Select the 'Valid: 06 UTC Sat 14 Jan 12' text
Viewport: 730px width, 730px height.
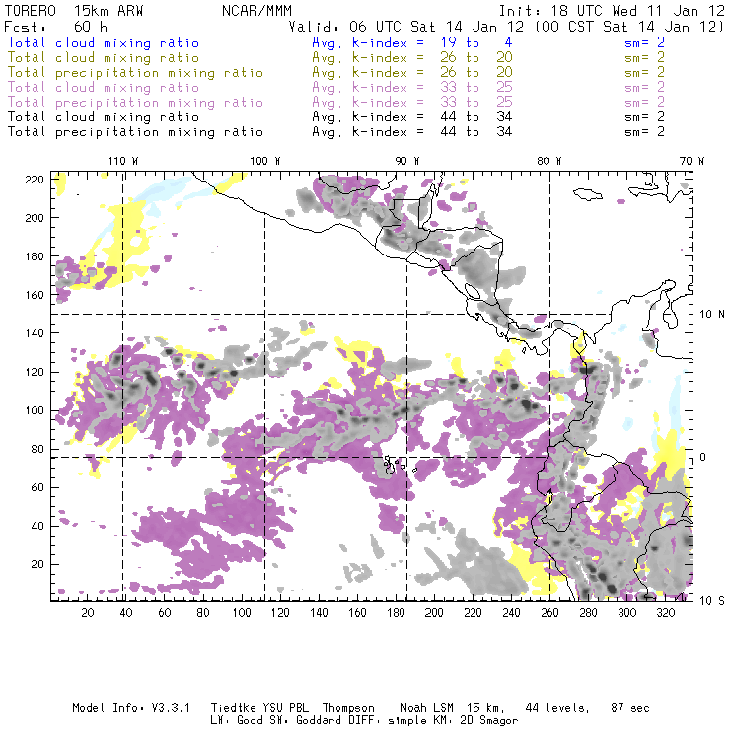(x=406, y=27)
